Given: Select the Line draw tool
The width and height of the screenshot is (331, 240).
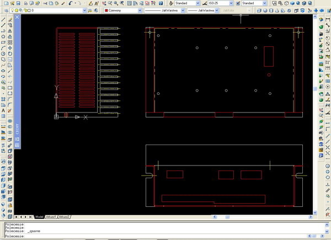Looking at the screenshot, I should [x=3, y=20].
